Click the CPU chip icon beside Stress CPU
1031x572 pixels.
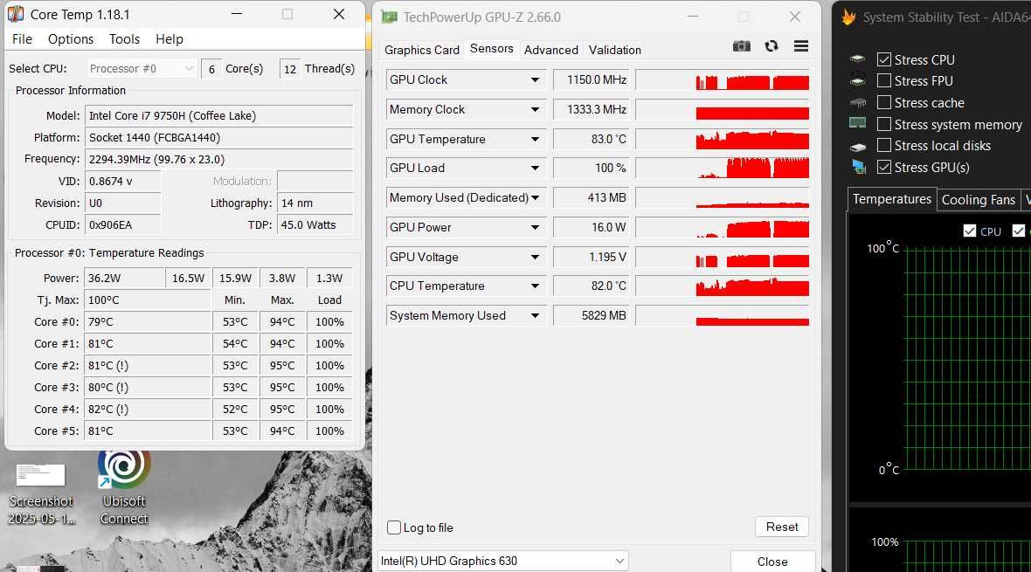[857, 60]
